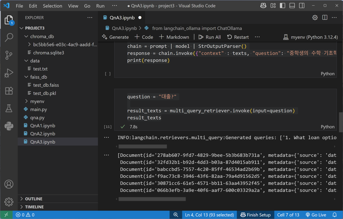Start Go Live server

tap(316, 215)
